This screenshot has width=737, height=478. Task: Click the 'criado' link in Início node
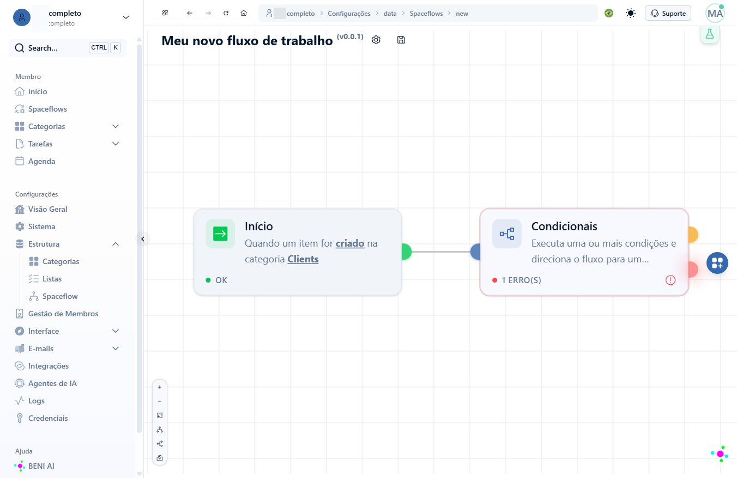[350, 243]
